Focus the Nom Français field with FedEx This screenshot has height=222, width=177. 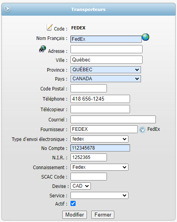pos(106,39)
